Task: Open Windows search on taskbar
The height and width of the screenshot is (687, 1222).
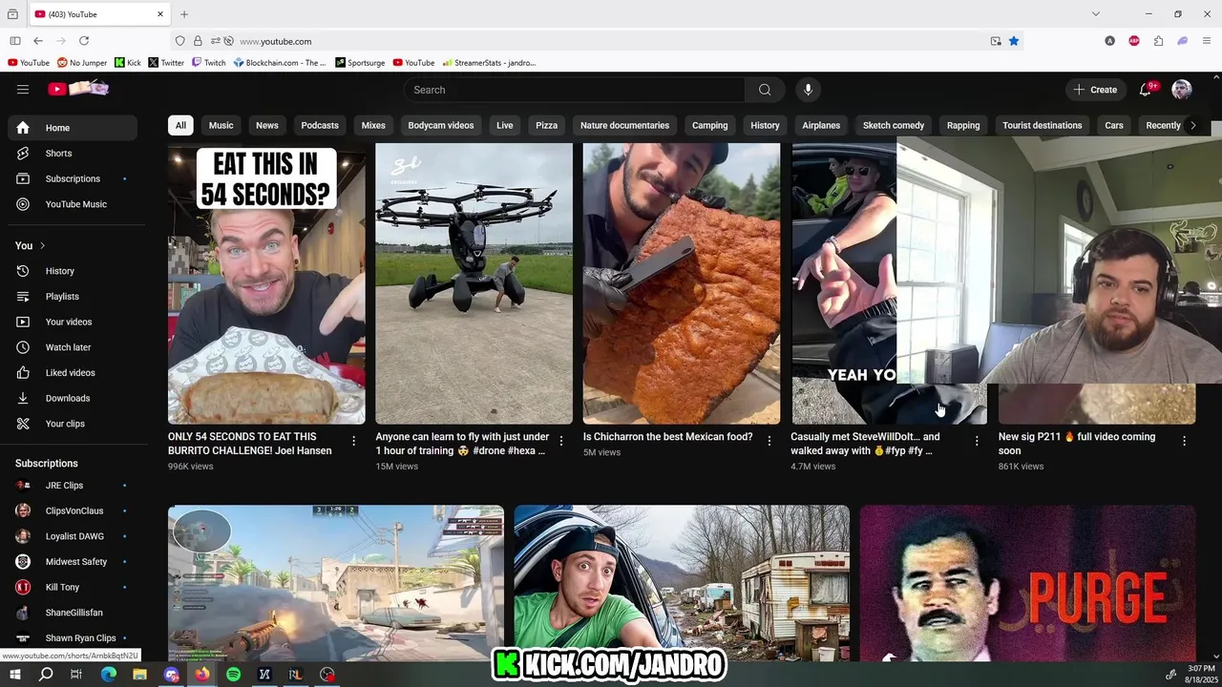Action: [x=45, y=675]
